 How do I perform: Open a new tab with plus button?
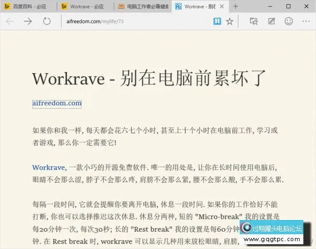[235, 6]
